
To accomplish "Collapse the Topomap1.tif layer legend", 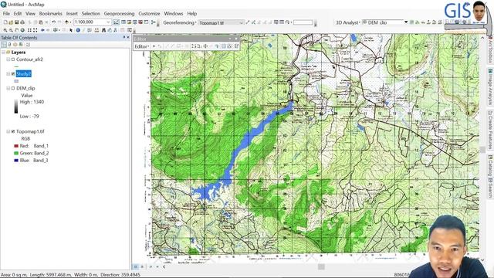I will pos(8,131).
